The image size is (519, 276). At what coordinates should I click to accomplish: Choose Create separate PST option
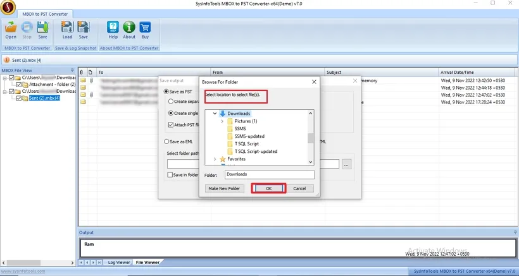171,101
